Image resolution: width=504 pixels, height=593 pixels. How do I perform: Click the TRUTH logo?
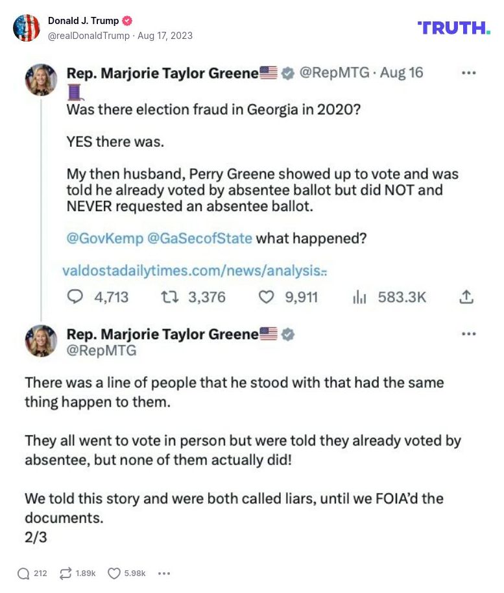coord(453,27)
